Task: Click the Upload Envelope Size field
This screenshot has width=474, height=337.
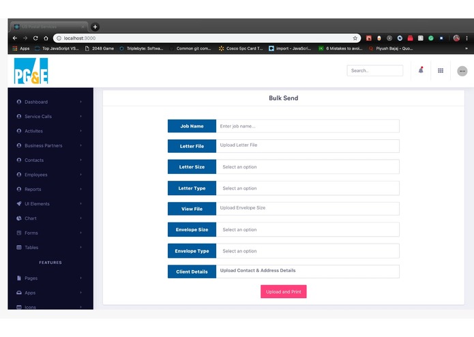Action: (x=308, y=209)
